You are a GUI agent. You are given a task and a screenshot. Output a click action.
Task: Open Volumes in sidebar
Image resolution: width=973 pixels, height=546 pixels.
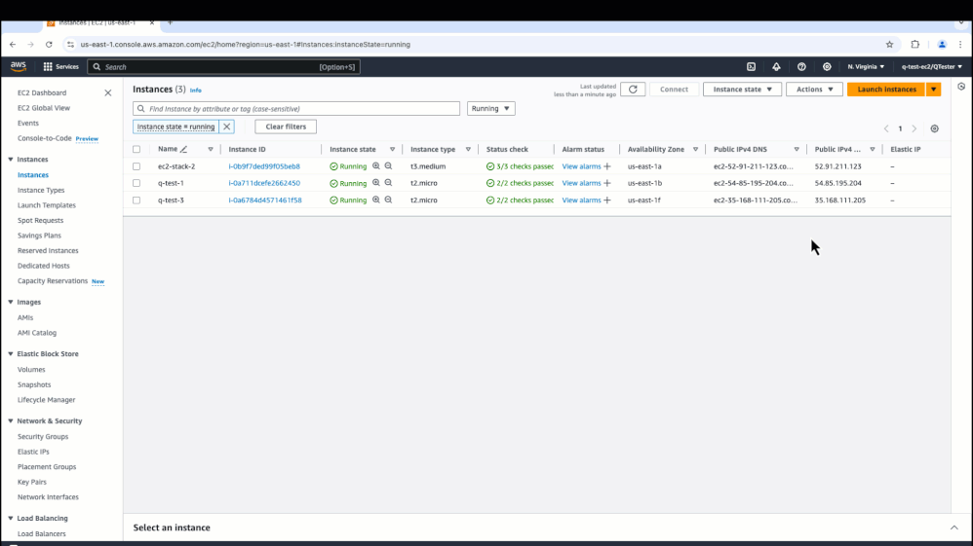(x=31, y=370)
